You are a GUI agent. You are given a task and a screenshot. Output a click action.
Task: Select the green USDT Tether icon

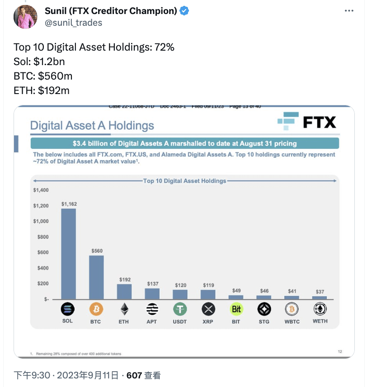click(x=179, y=310)
